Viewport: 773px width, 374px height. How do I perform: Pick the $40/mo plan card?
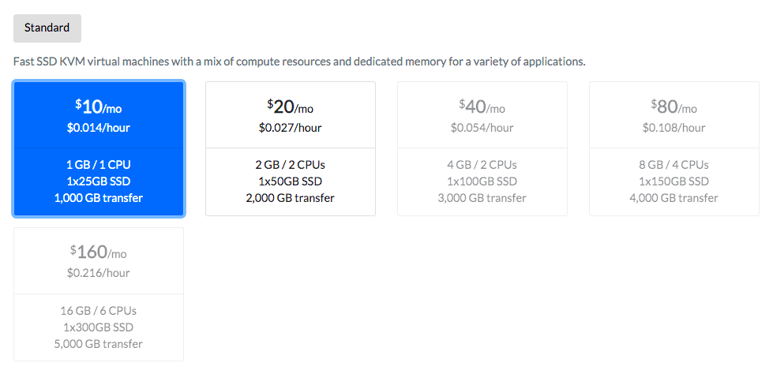pyautogui.click(x=482, y=149)
